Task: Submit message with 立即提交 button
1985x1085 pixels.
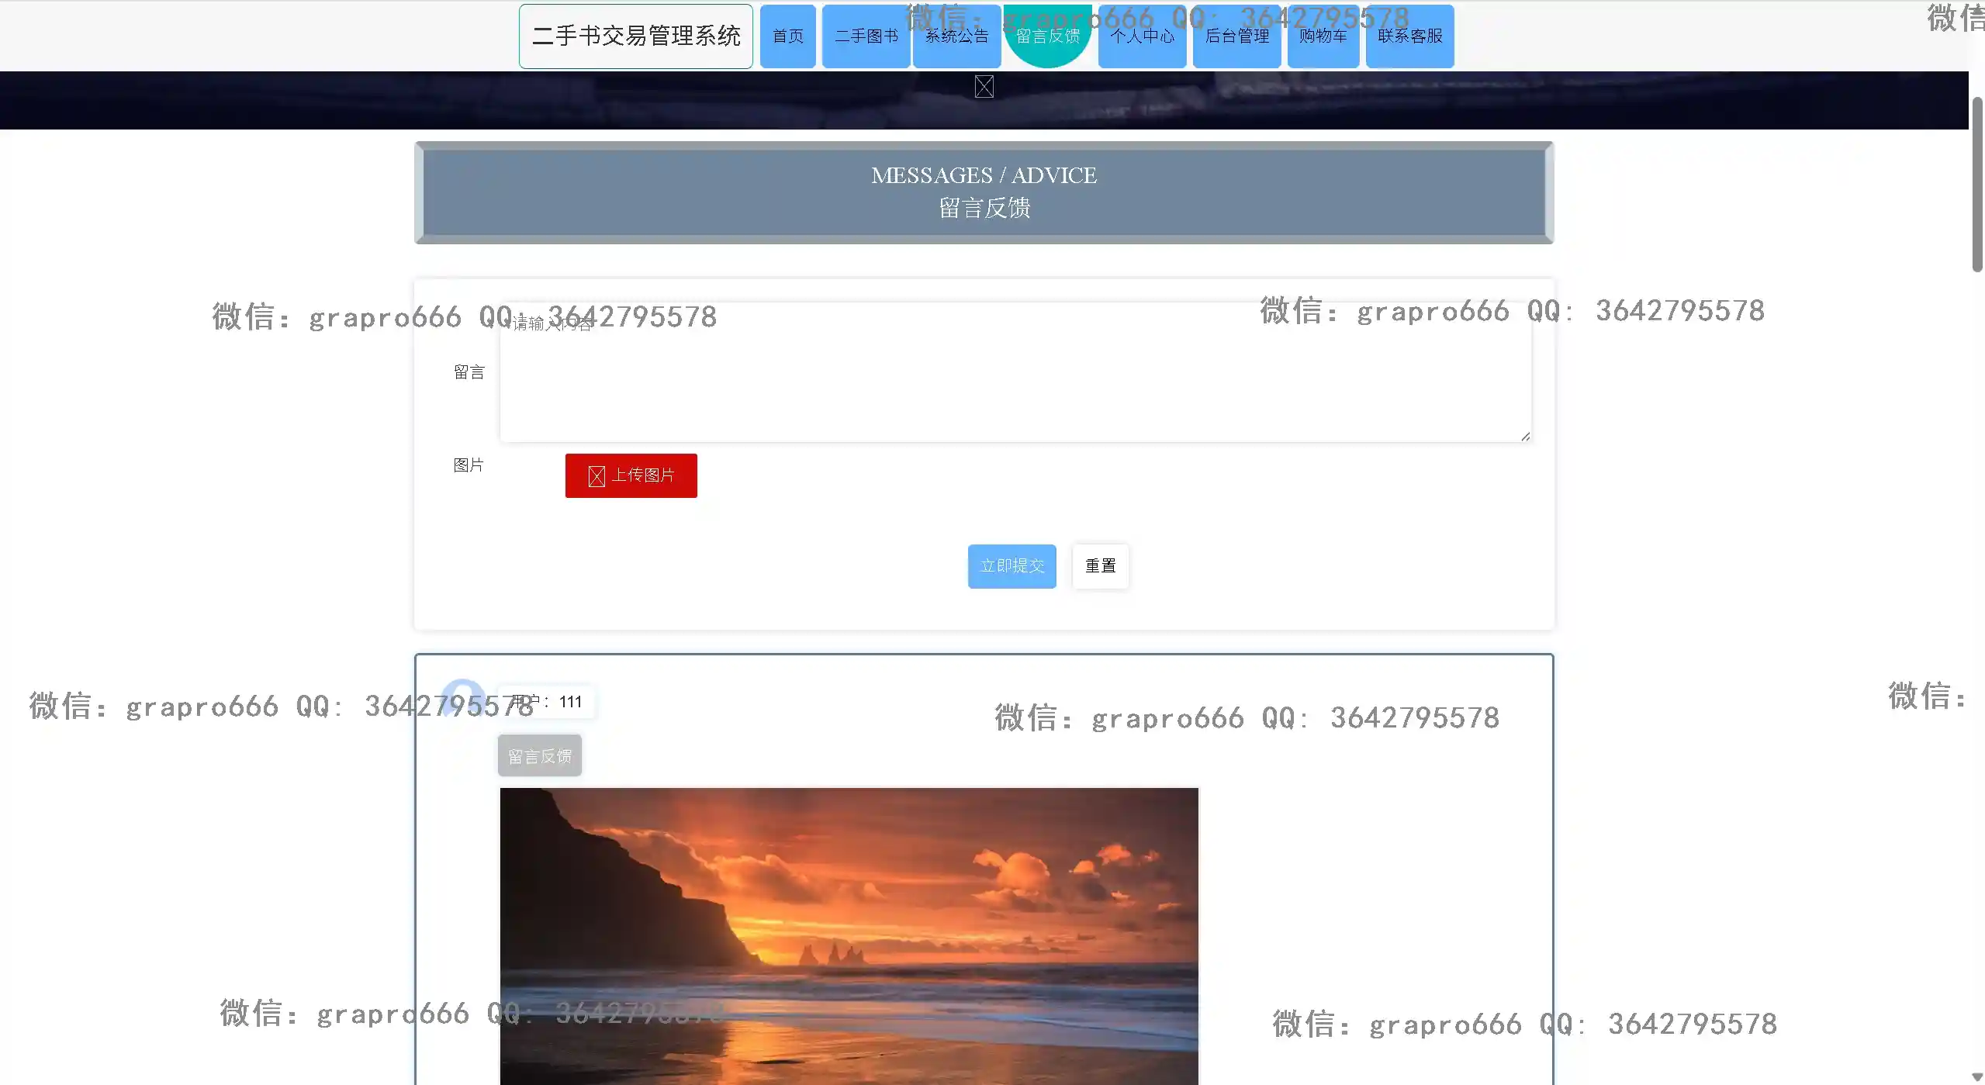Action: pos(1012,566)
